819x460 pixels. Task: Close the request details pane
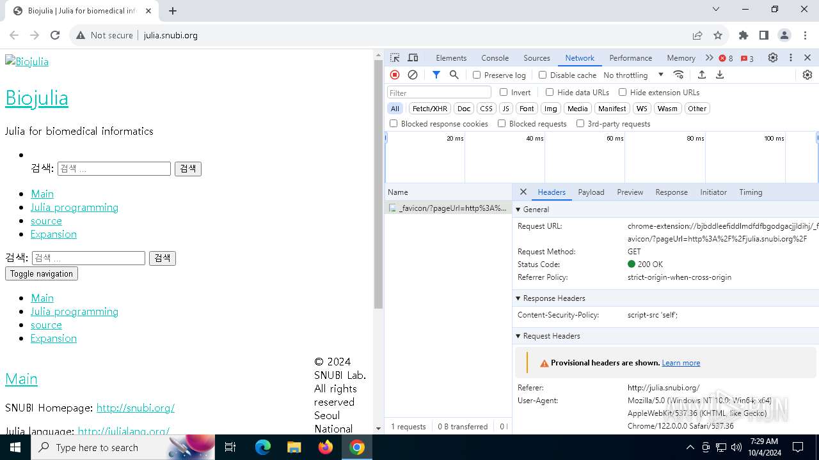click(523, 192)
